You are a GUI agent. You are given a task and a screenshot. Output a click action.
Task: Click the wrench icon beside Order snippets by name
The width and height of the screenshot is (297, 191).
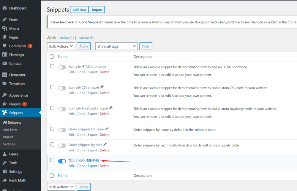point(107,129)
